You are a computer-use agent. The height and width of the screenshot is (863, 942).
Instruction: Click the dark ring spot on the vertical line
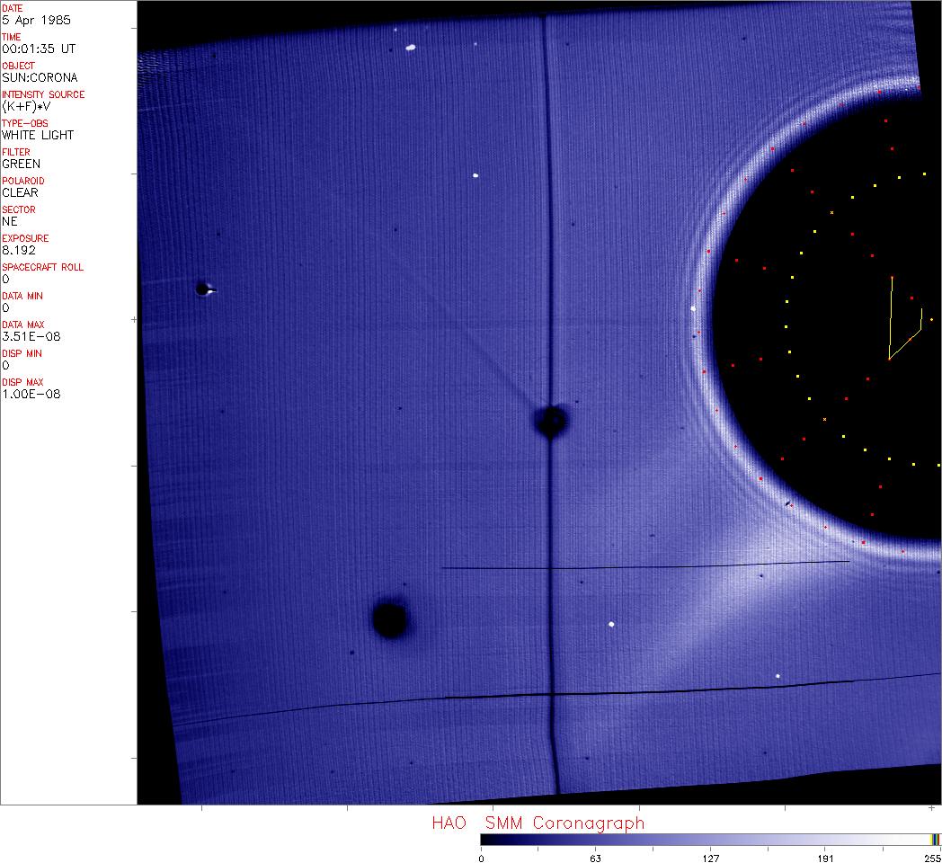pos(550,420)
